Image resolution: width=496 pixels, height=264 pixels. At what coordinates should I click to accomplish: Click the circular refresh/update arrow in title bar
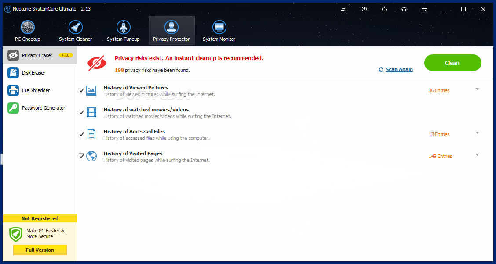tap(384, 9)
